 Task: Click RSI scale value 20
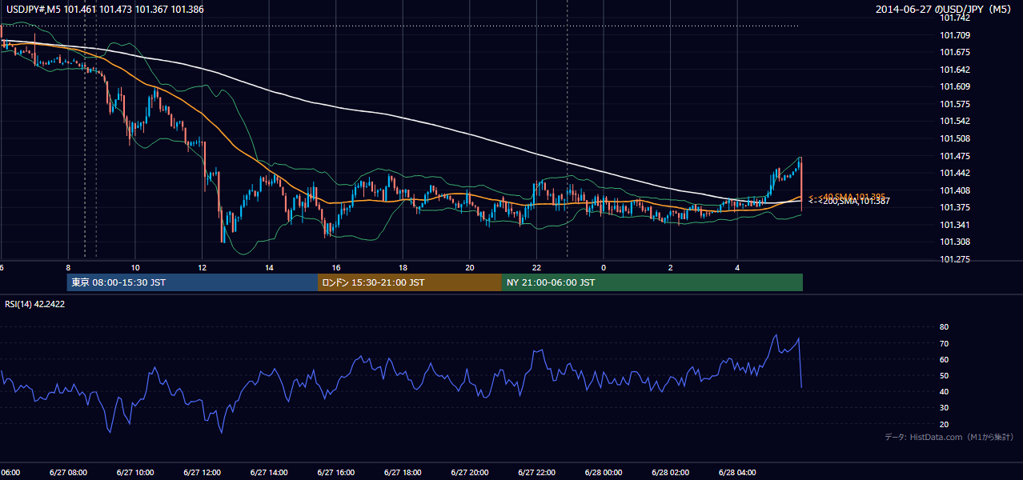(945, 424)
